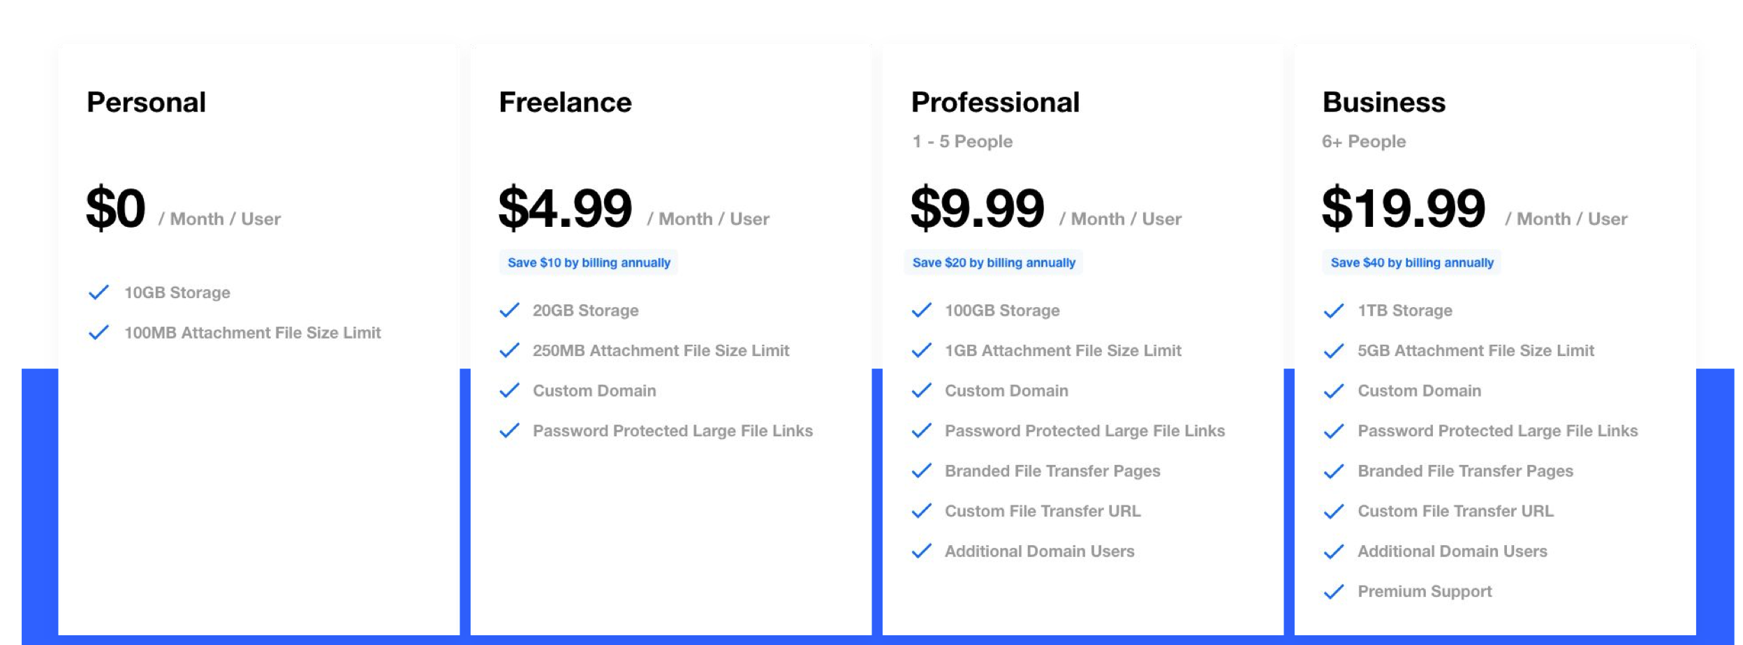This screenshot has width=1743, height=645.
Task: Select the Business plan heading
Action: tap(1383, 103)
